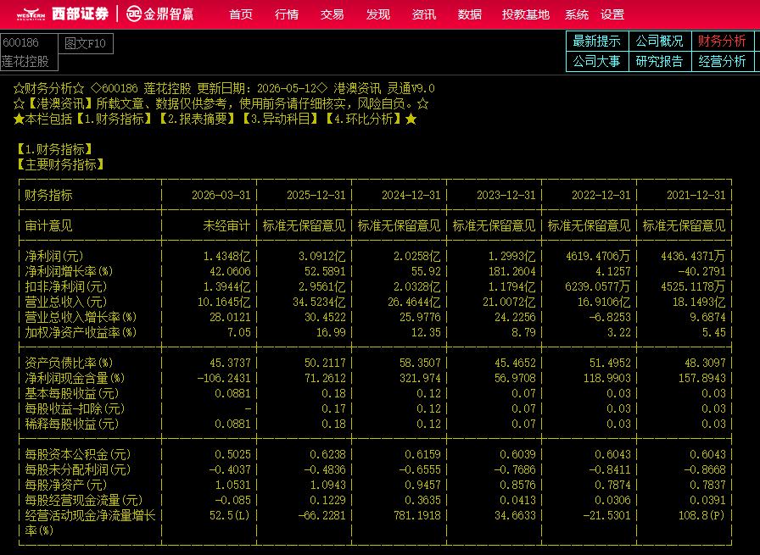
Task: Open the 交易 menu
Action: click(332, 14)
